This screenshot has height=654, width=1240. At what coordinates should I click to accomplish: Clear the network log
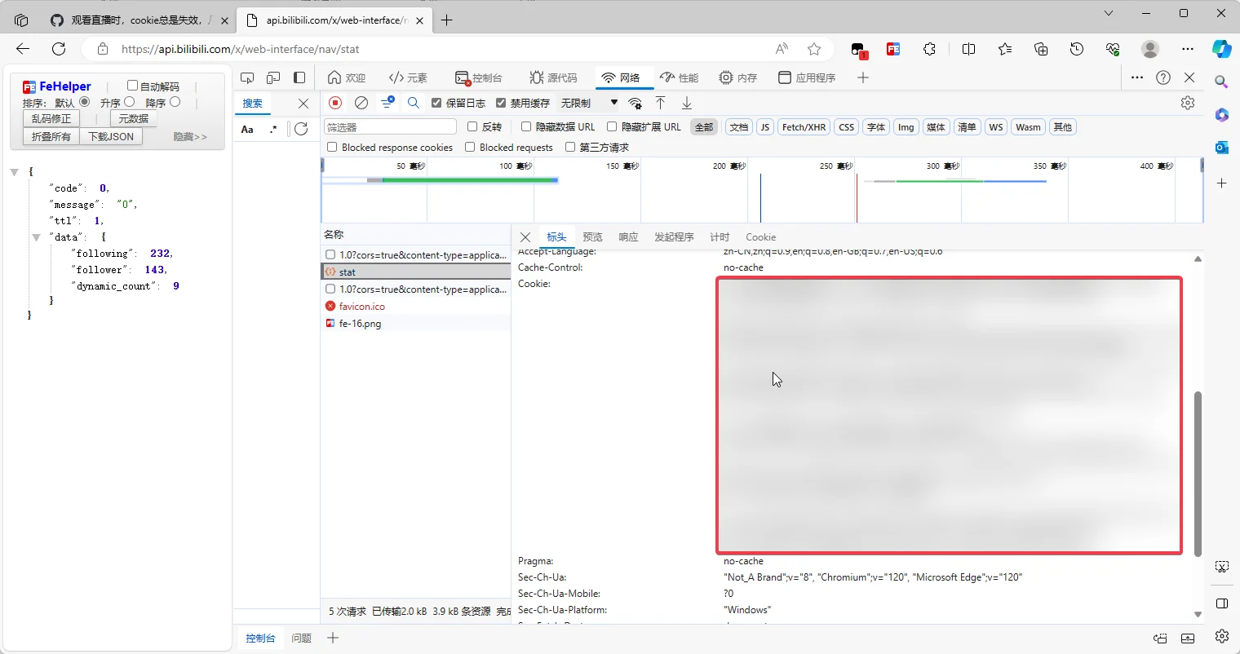[x=361, y=103]
